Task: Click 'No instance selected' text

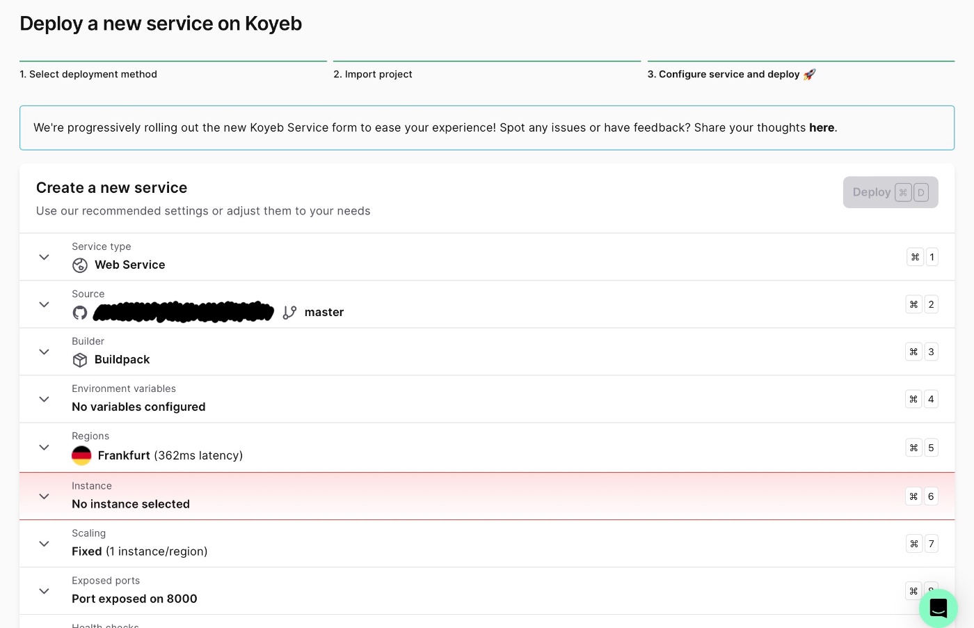Action: (x=131, y=504)
